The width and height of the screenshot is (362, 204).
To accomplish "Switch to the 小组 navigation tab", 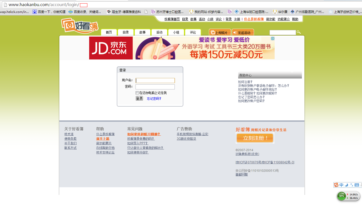I will click(176, 32).
